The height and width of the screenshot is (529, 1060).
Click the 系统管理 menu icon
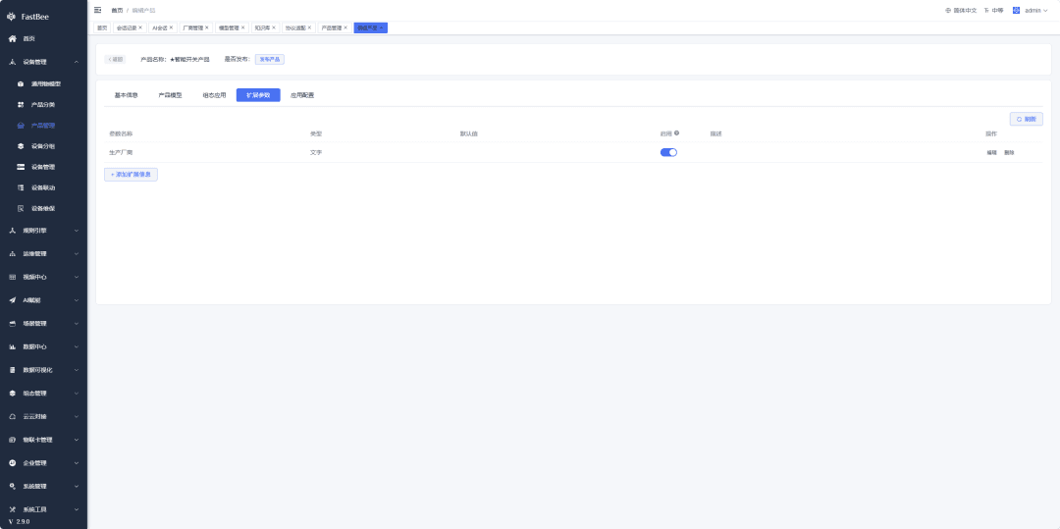point(12,486)
